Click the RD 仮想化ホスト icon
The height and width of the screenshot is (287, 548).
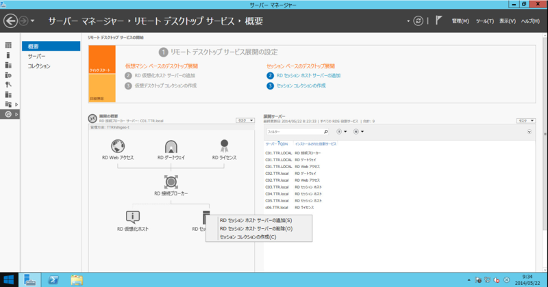click(132, 217)
